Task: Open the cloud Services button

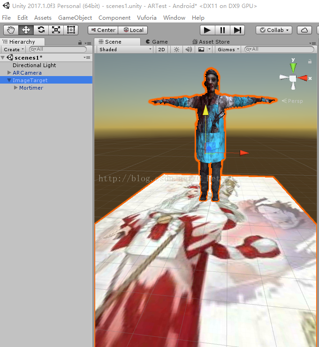Action: (304, 30)
